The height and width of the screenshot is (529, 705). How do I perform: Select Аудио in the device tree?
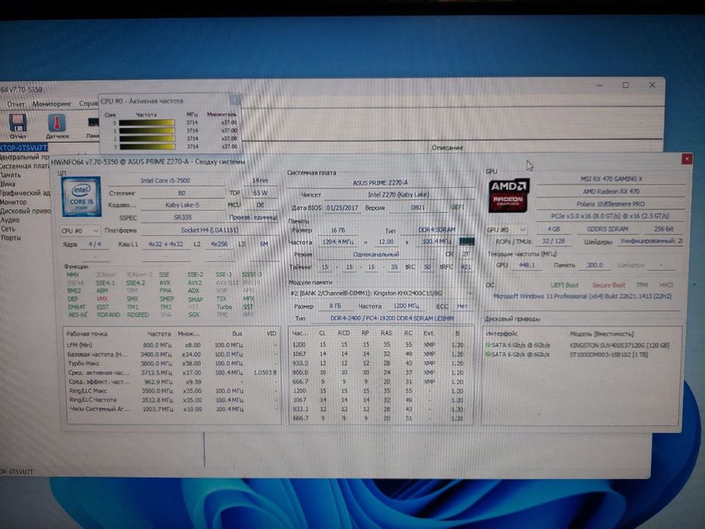click(x=10, y=220)
